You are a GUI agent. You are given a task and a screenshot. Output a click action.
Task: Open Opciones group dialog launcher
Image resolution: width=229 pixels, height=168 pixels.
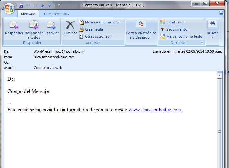coord(202,42)
